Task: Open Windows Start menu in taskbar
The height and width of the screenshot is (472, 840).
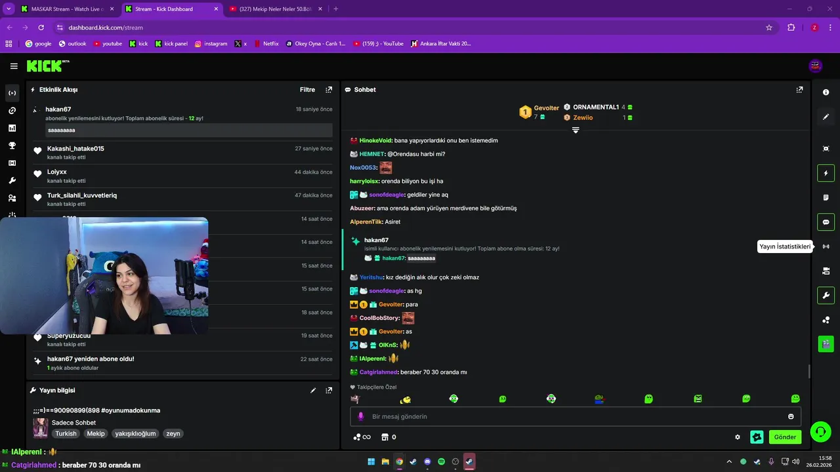Action: click(371, 462)
